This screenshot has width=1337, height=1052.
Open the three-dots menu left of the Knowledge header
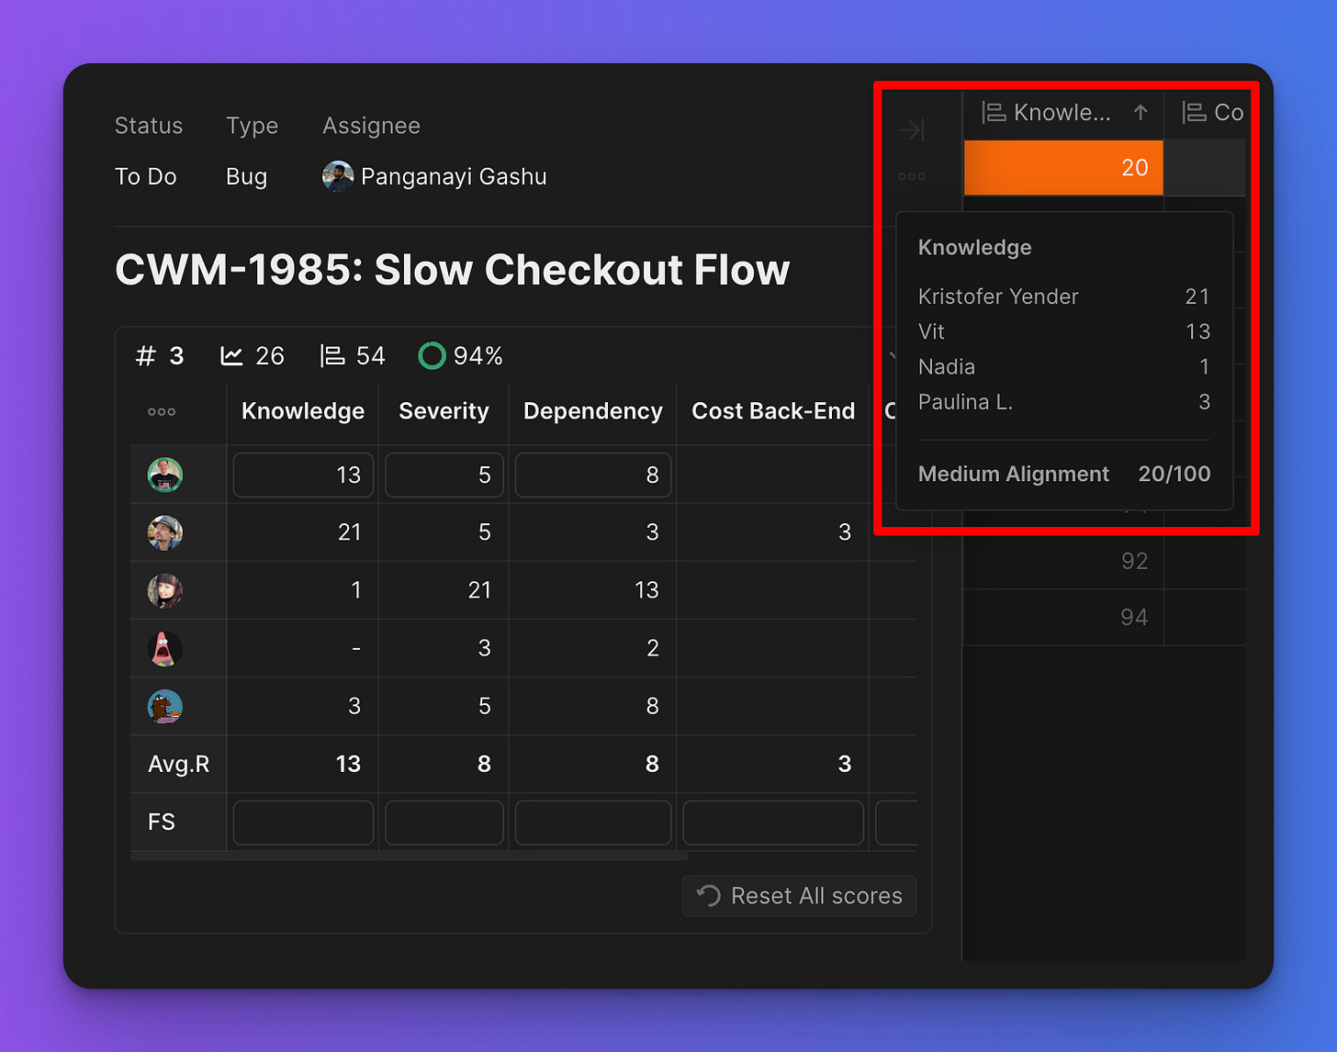162,411
